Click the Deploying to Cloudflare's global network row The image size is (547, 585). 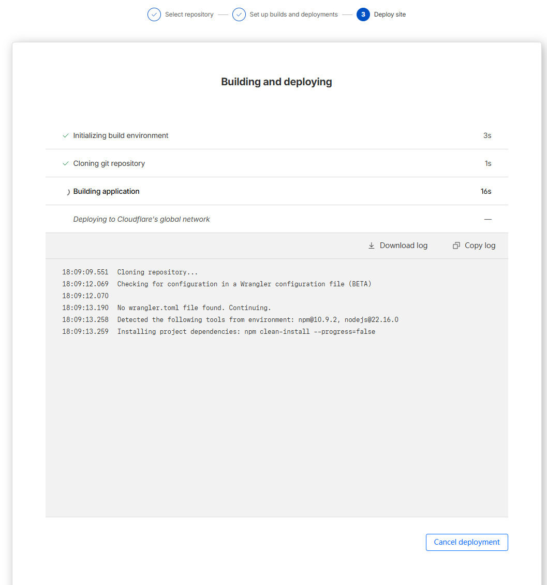pyautogui.click(x=277, y=219)
